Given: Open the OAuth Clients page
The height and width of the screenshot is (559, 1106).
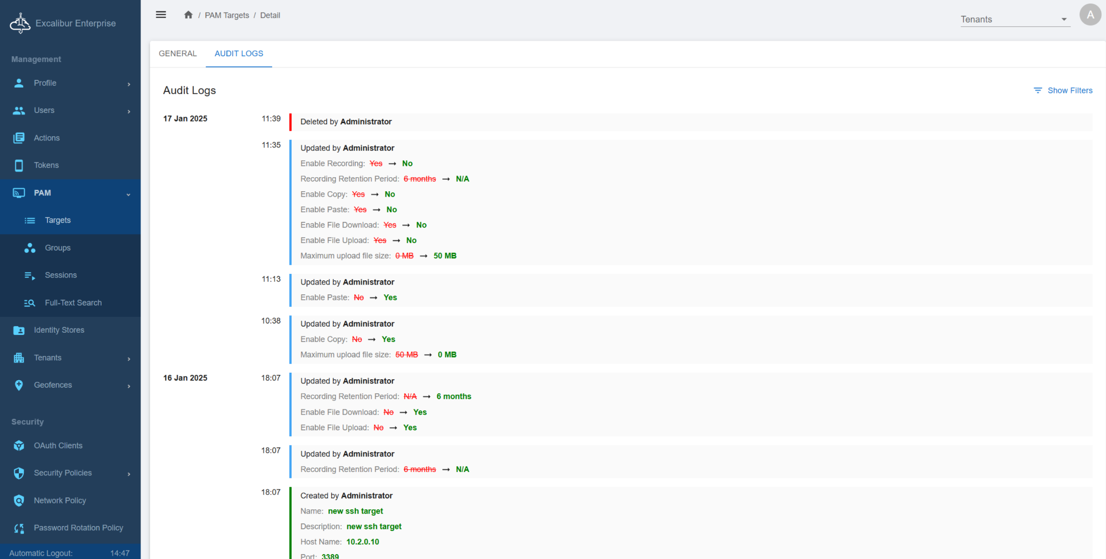Looking at the screenshot, I should (70, 446).
